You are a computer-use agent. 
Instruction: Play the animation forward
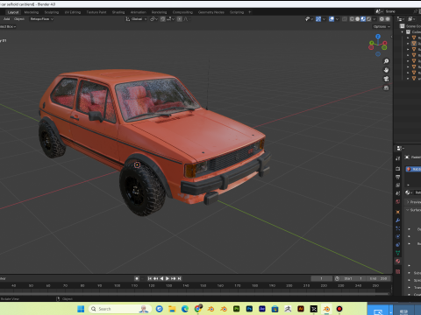(x=168, y=278)
